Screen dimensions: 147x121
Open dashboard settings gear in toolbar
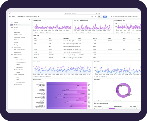(x=96, y=17)
